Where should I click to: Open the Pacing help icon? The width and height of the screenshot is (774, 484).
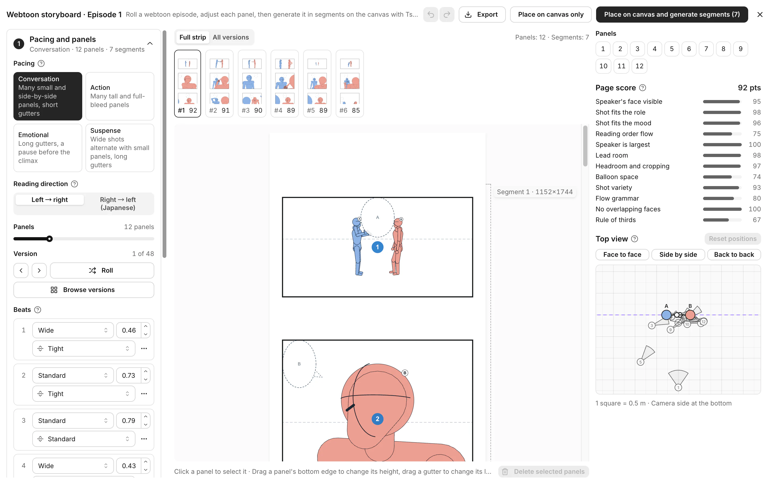coord(41,63)
